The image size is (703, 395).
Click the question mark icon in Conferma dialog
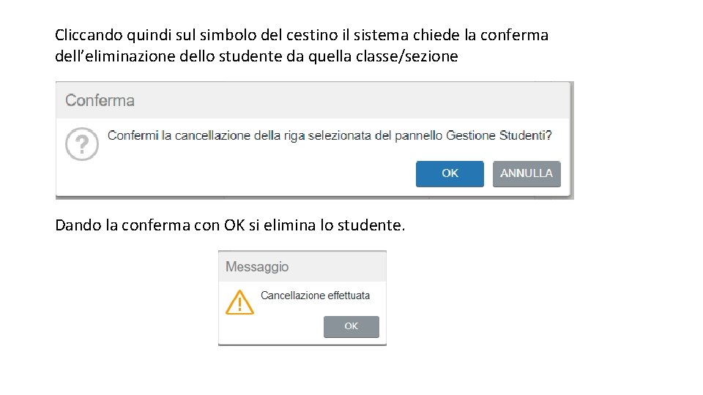tap(82, 144)
